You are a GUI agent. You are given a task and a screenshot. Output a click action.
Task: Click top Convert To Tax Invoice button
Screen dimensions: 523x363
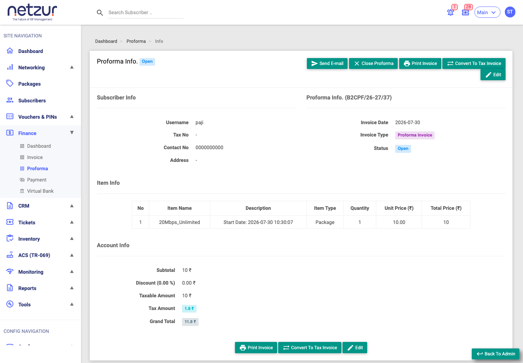click(474, 64)
